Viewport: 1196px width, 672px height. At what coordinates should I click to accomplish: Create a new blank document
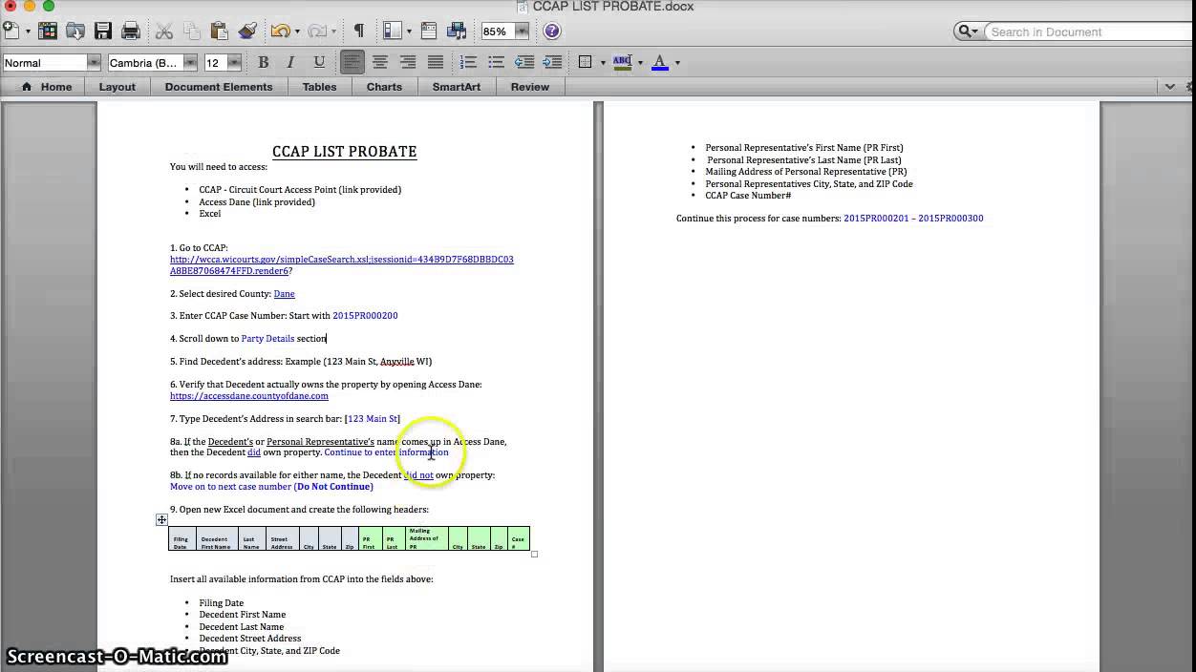point(11,31)
